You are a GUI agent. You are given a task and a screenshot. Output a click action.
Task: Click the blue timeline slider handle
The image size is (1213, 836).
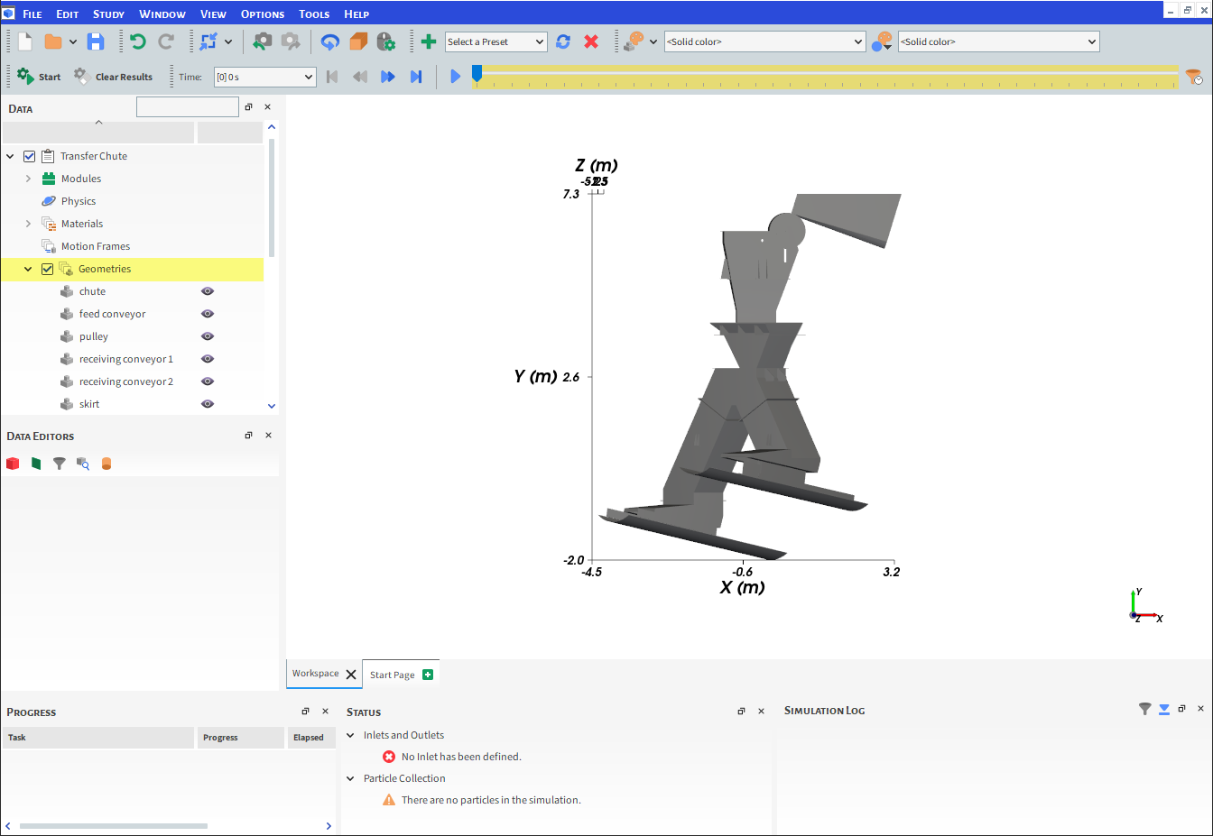(x=477, y=72)
